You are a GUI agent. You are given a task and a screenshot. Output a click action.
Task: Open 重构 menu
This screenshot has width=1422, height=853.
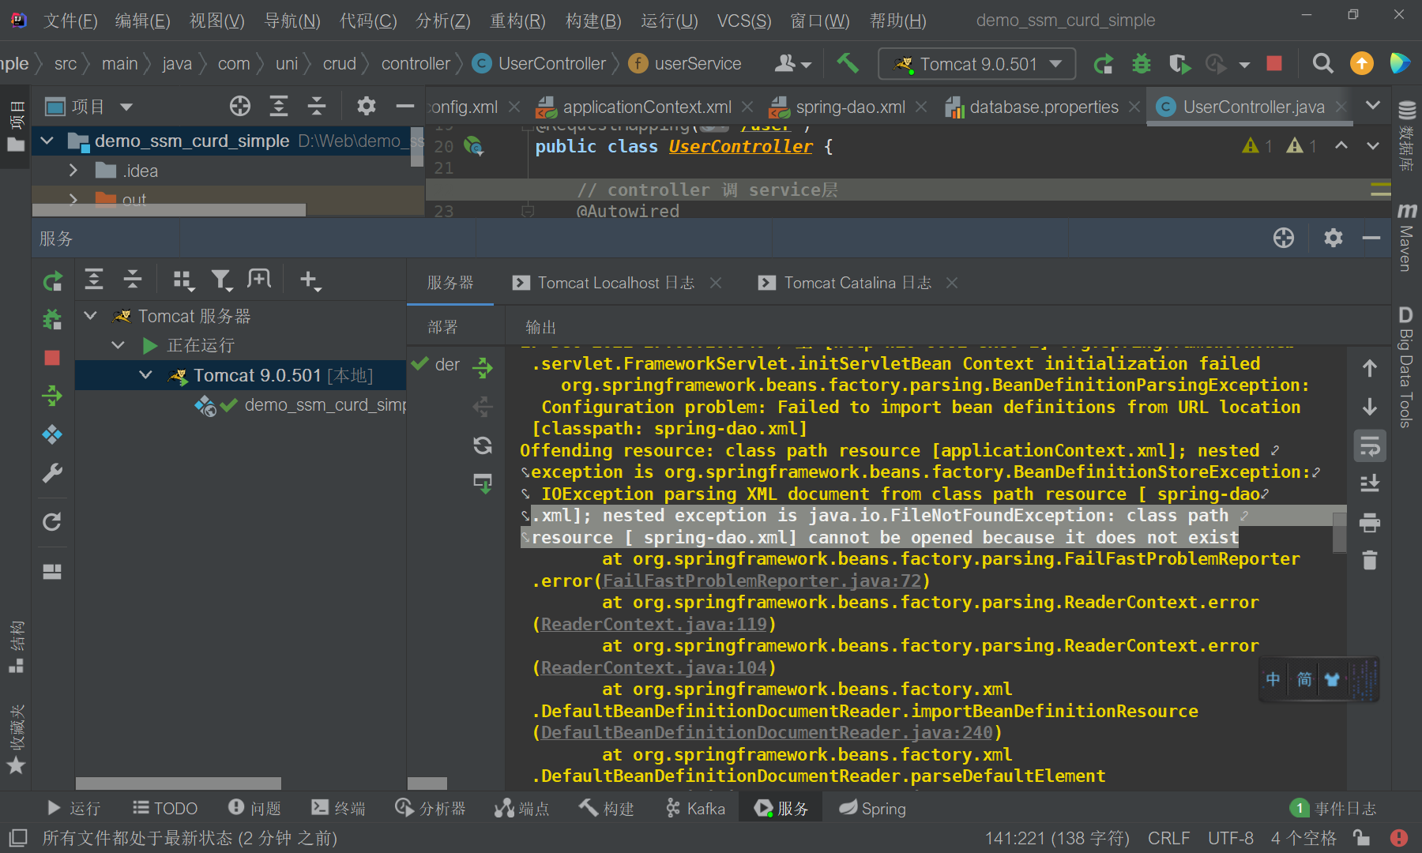pos(517,21)
